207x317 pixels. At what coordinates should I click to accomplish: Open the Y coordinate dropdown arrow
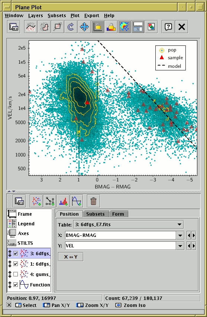click(x=180, y=246)
